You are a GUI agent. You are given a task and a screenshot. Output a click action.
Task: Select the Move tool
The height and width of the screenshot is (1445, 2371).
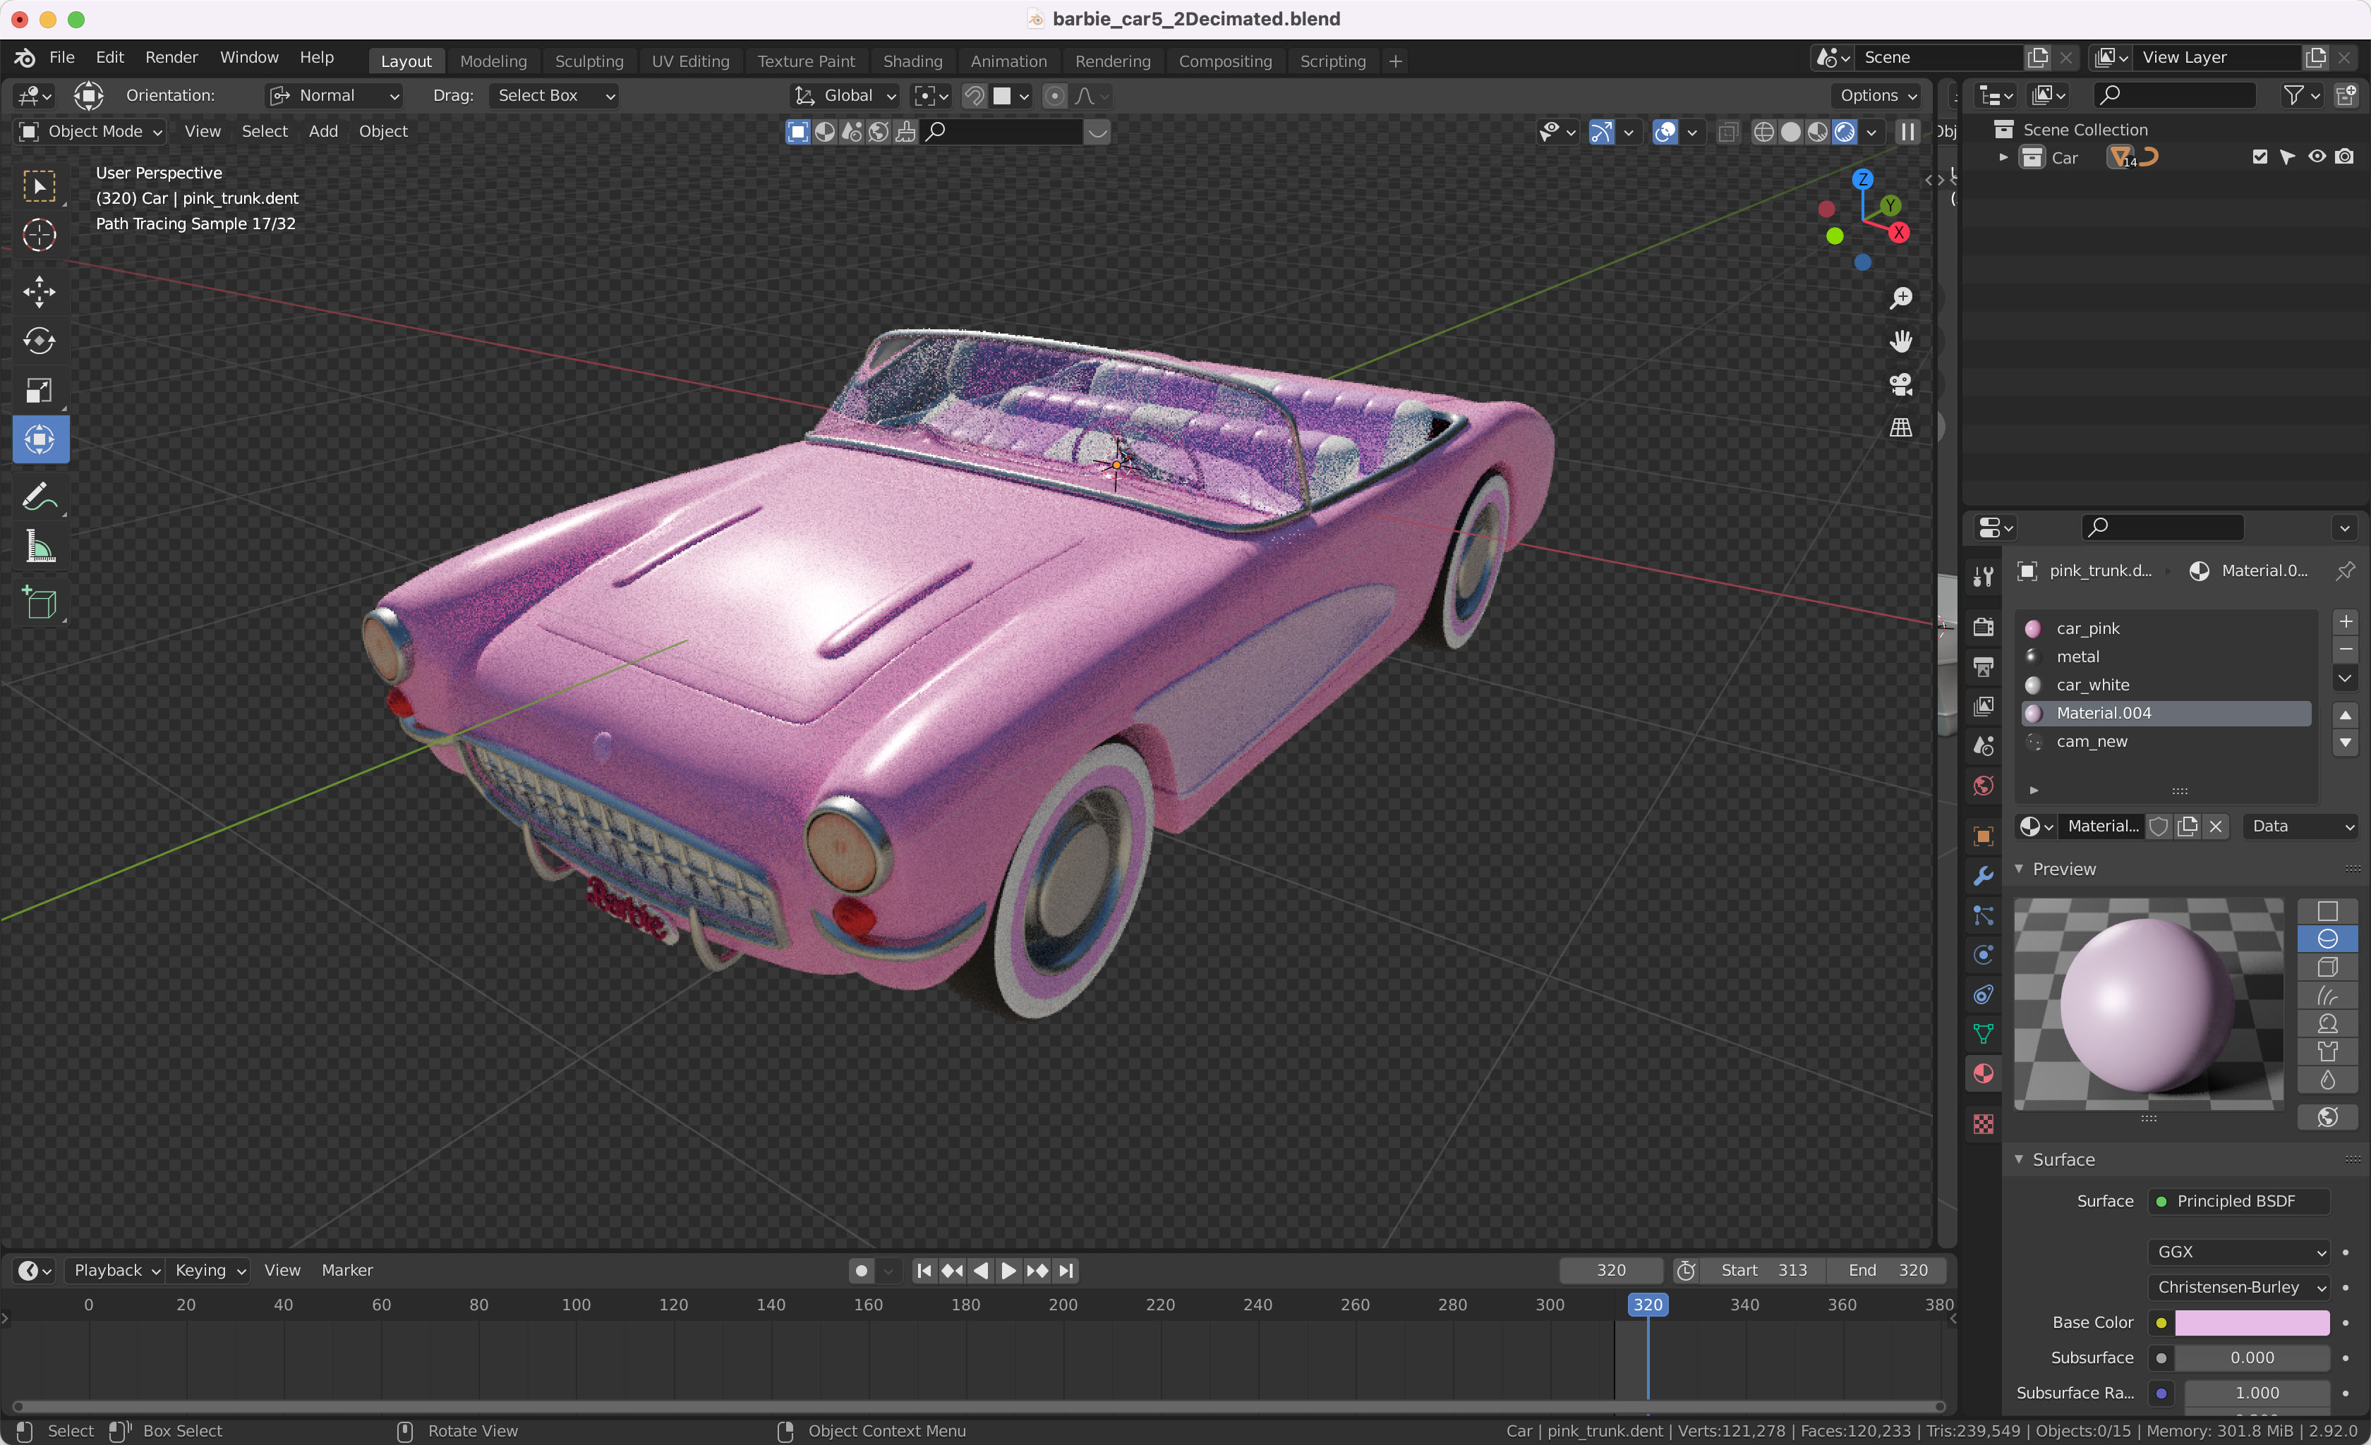[x=40, y=292]
